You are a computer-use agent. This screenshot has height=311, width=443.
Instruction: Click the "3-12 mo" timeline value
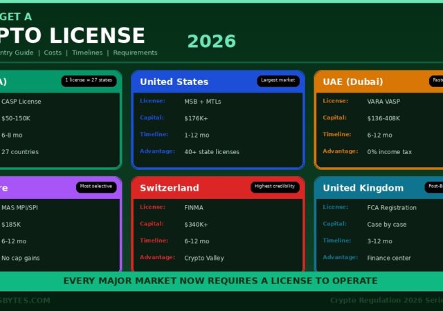click(380, 241)
